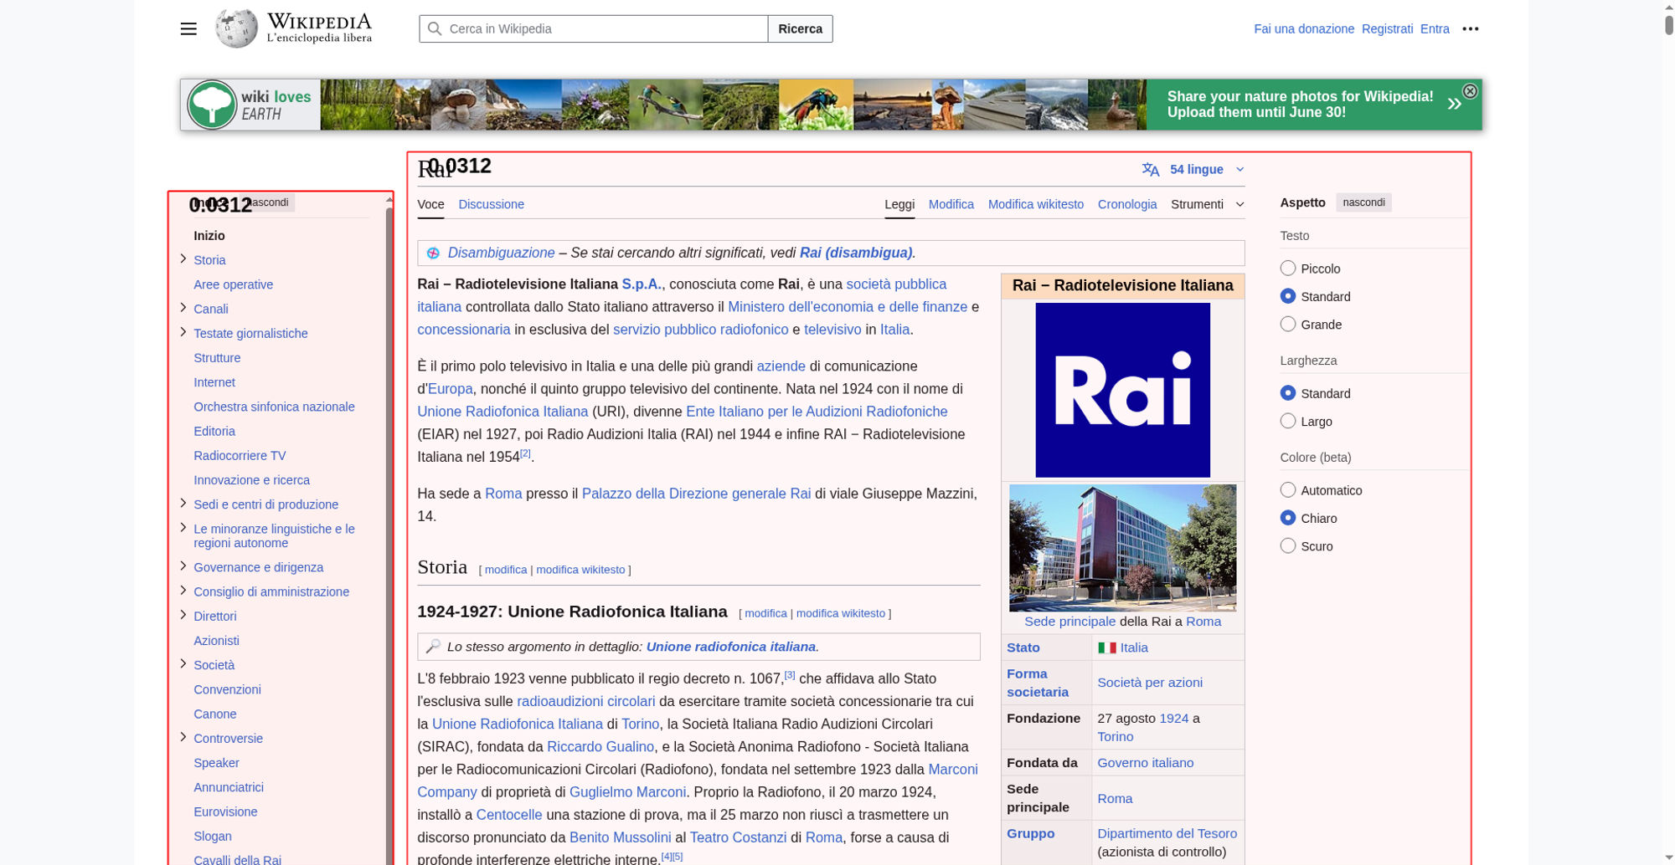Expand Consiglio di amministrazione section
This screenshot has height=865, width=1675.
[x=183, y=591]
